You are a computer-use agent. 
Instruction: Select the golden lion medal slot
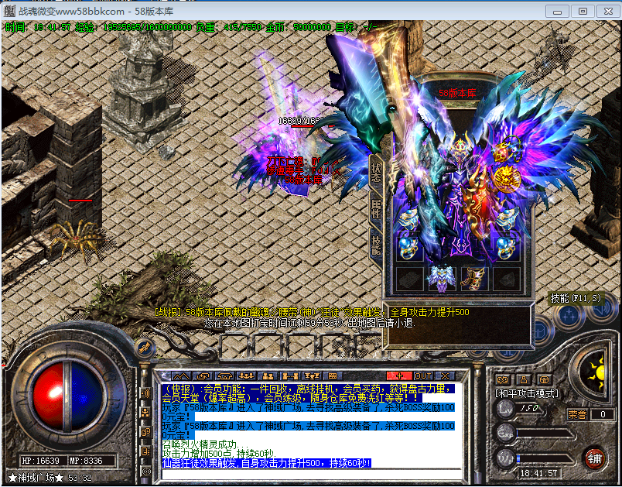click(506, 180)
